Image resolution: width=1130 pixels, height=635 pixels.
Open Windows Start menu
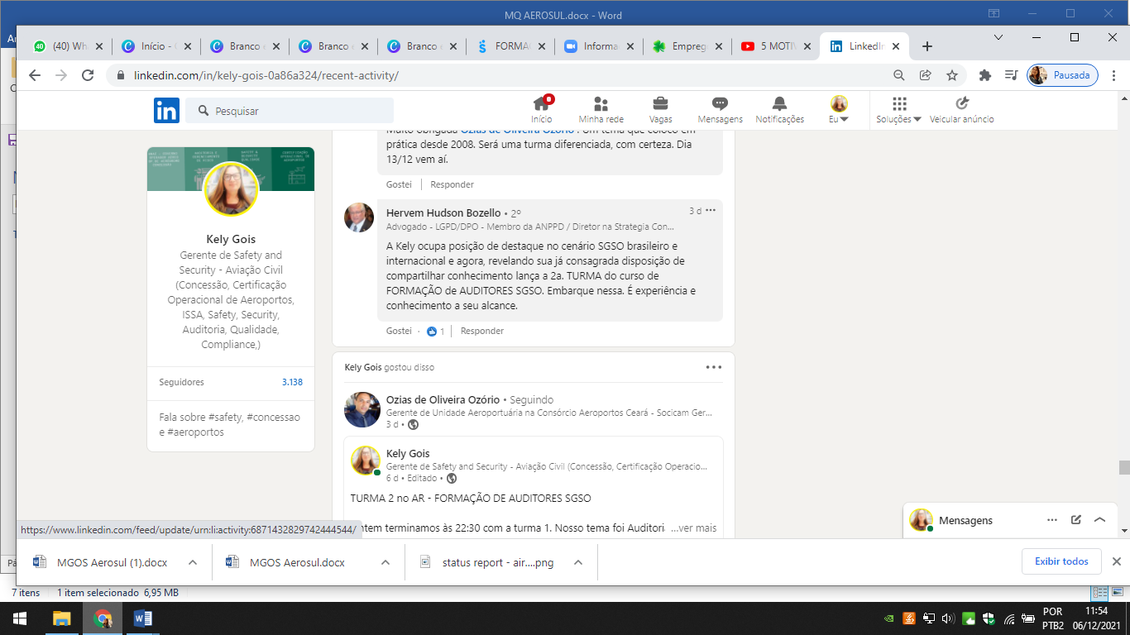[x=20, y=618]
